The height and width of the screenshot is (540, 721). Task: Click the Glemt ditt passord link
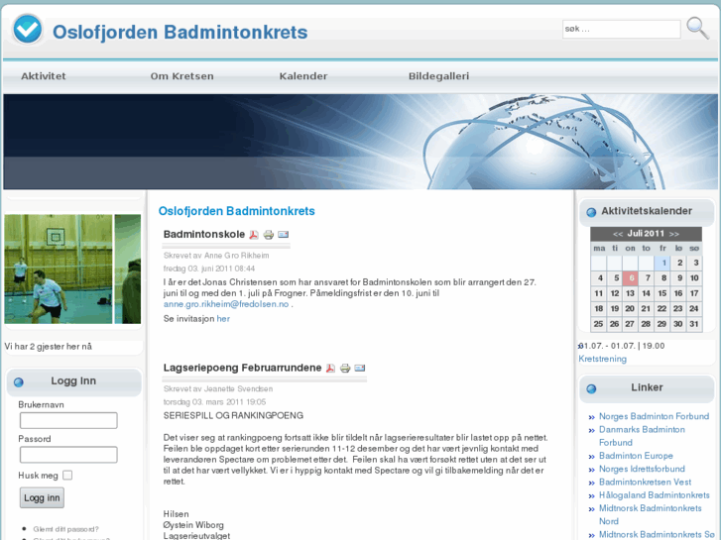tap(65, 529)
